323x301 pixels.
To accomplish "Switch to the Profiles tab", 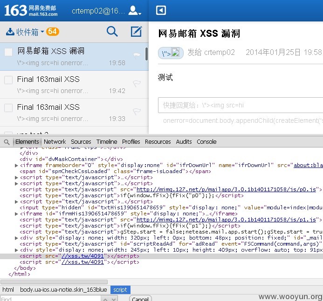I will (131, 141).
